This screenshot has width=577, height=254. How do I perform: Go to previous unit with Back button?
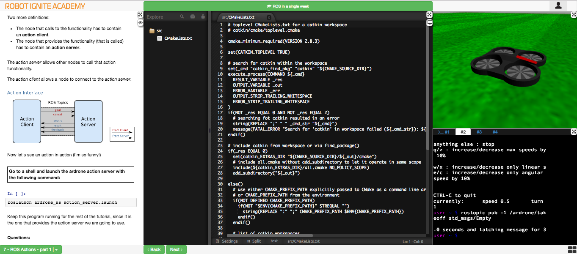pyautogui.click(x=154, y=249)
